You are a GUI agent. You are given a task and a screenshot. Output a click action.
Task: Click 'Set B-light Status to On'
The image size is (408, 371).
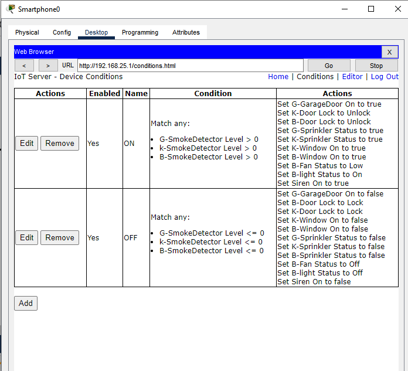click(x=320, y=175)
